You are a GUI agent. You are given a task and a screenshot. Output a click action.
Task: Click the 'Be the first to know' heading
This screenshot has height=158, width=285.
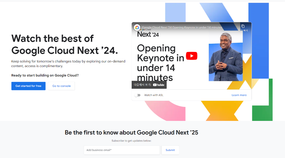tap(131, 133)
